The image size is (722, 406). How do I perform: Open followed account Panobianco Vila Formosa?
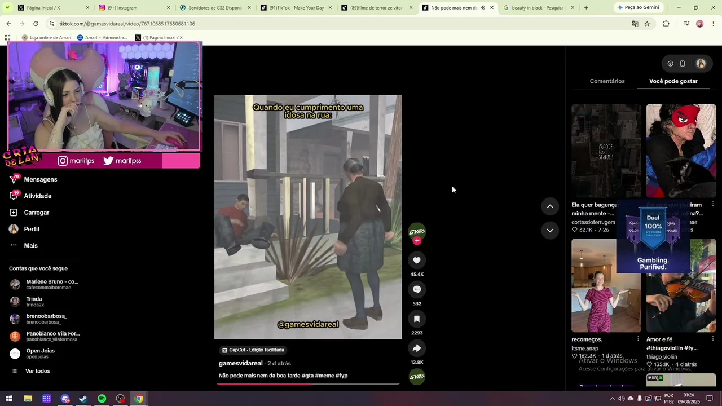[45, 336]
